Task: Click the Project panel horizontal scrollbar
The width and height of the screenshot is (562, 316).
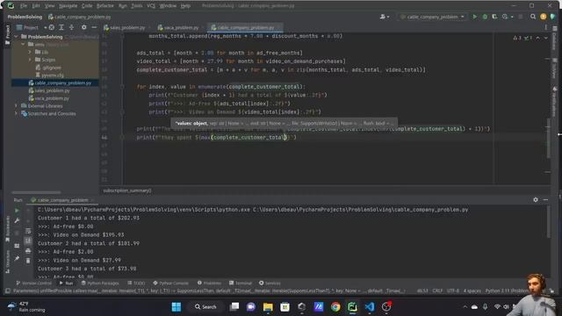Action: (36, 192)
